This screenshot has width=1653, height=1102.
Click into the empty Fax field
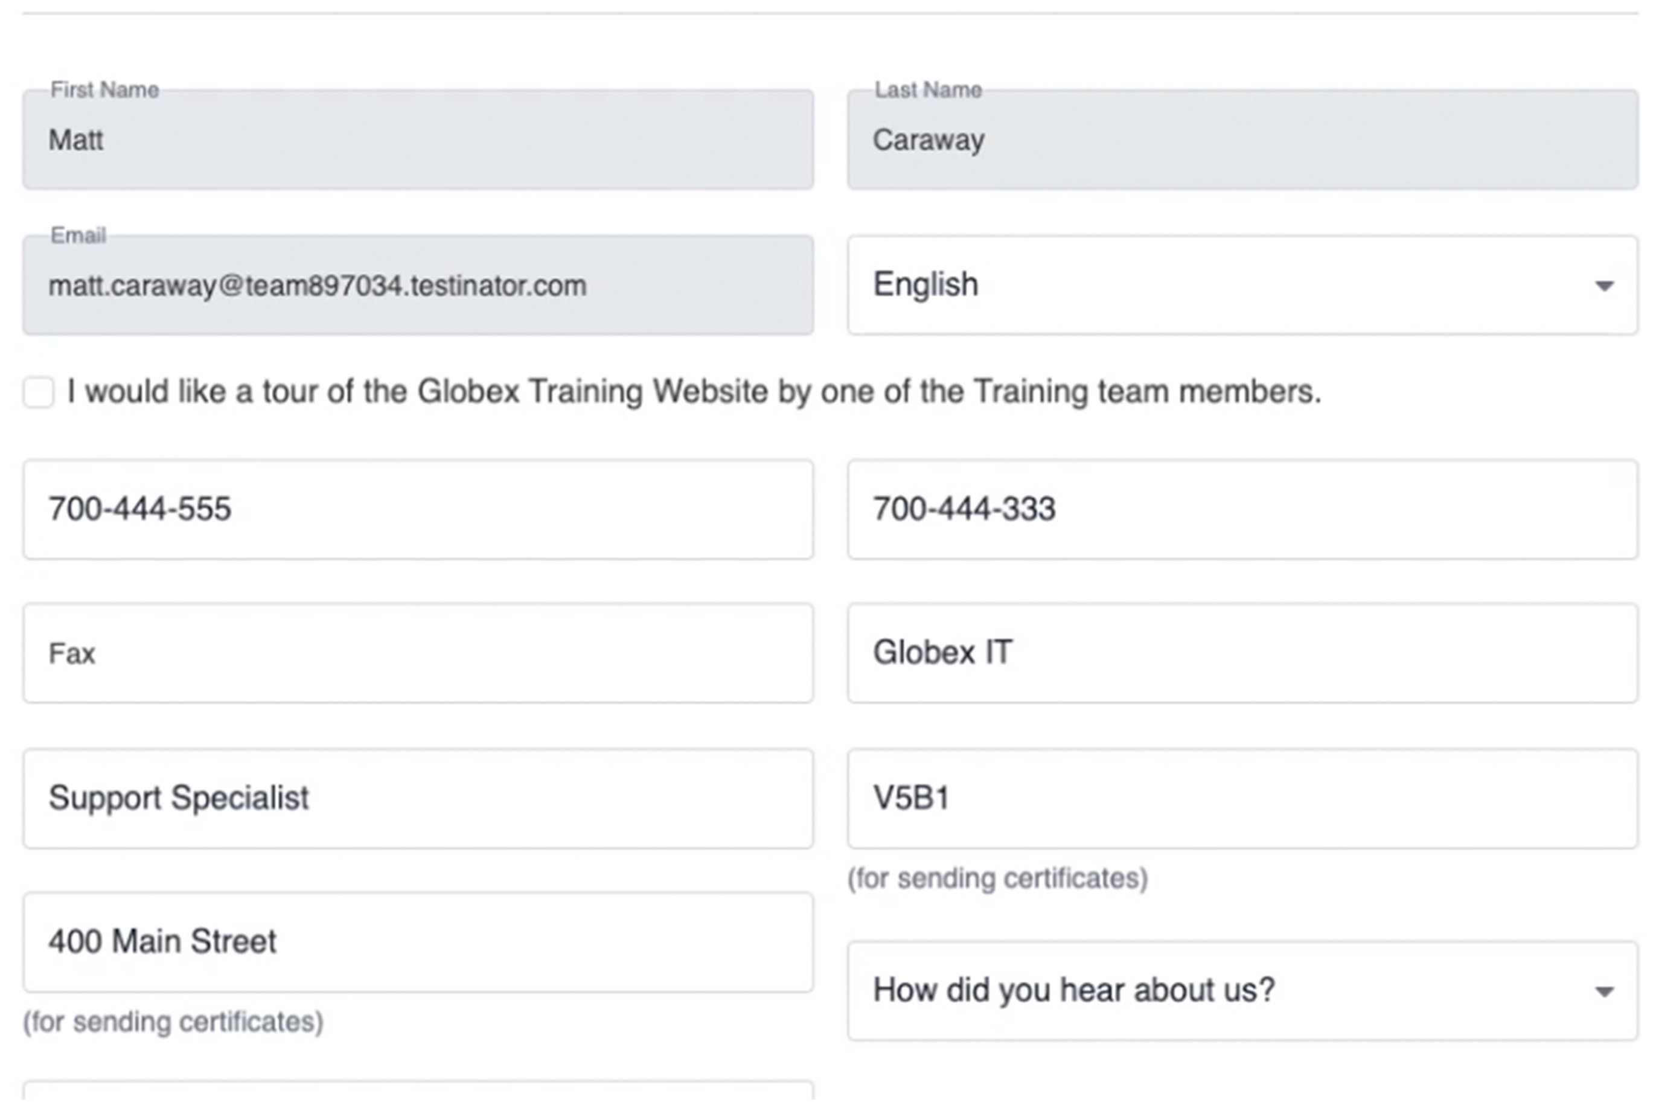click(418, 653)
